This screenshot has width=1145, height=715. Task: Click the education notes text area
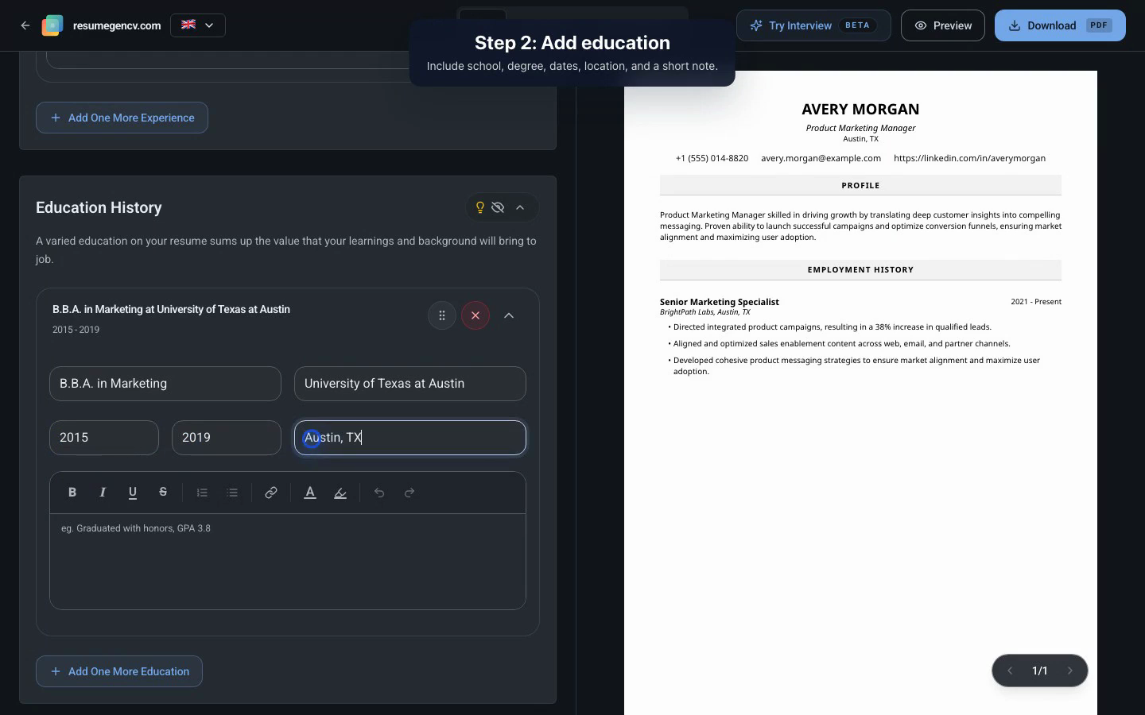288,562
